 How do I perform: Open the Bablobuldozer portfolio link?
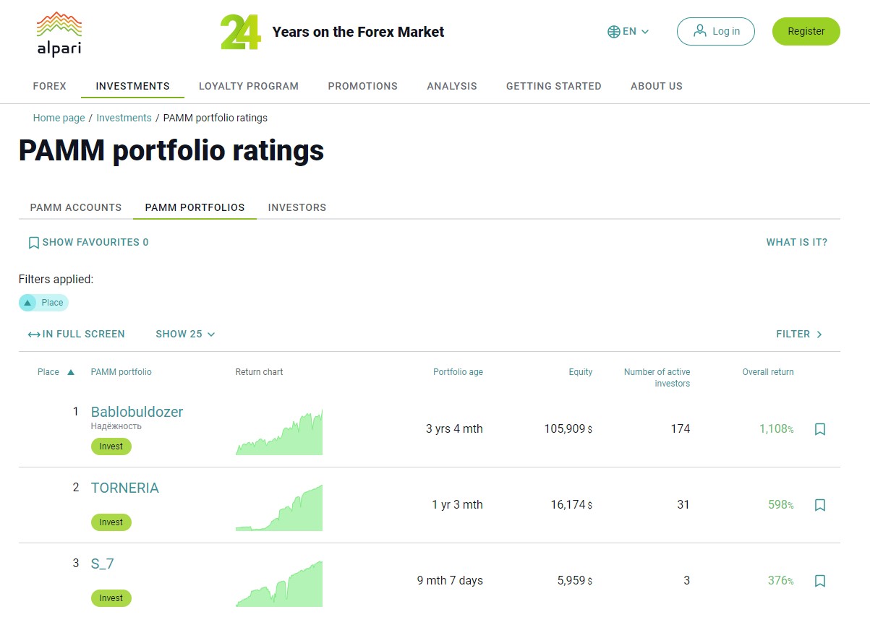click(137, 412)
